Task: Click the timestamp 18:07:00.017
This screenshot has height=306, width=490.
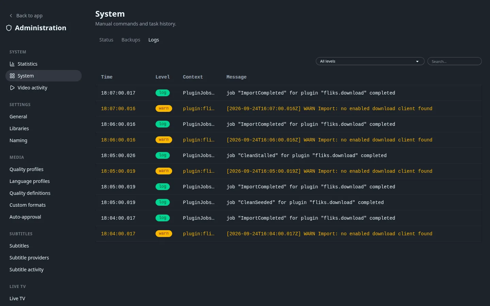Action: [x=118, y=93]
